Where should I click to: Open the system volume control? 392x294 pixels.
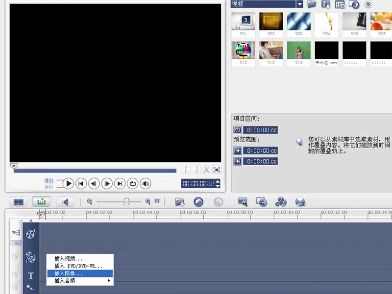click(x=146, y=184)
